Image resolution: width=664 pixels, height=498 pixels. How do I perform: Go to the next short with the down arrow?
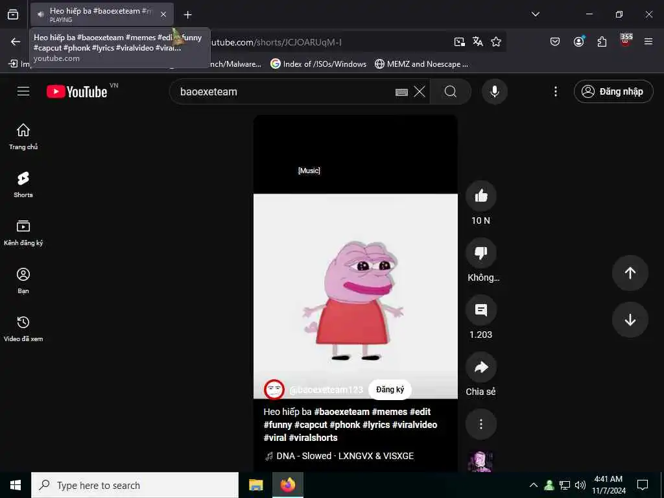630,320
